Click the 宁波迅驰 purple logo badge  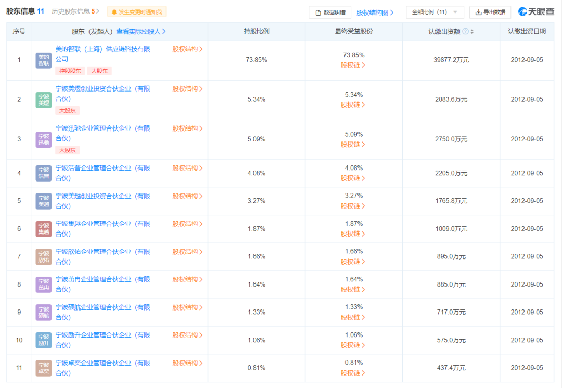pos(44,139)
